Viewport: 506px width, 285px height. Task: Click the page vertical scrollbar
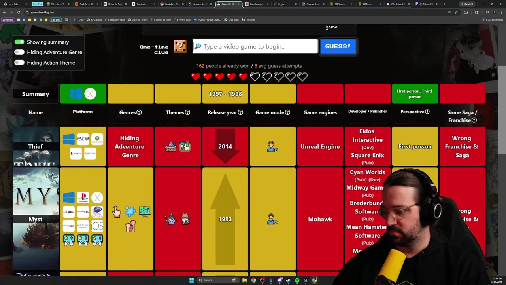pyautogui.click(x=502, y=111)
